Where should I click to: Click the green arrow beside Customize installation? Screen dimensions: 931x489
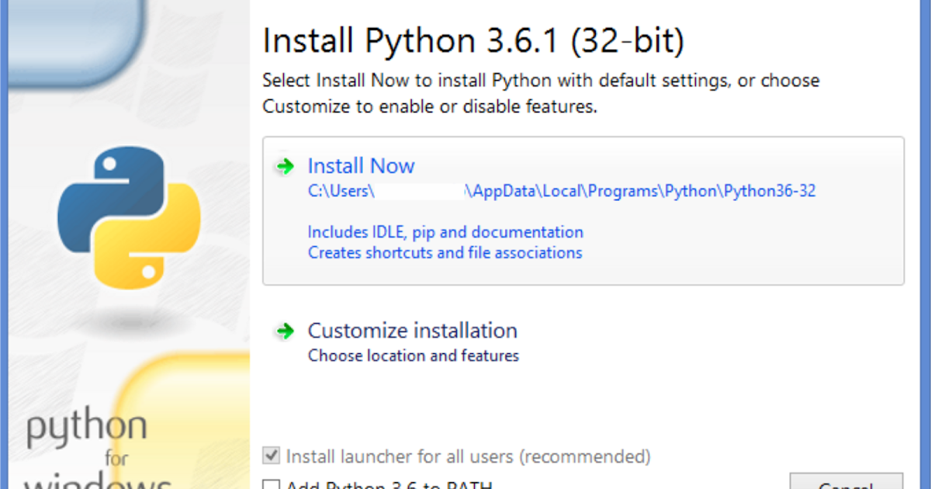pos(285,331)
